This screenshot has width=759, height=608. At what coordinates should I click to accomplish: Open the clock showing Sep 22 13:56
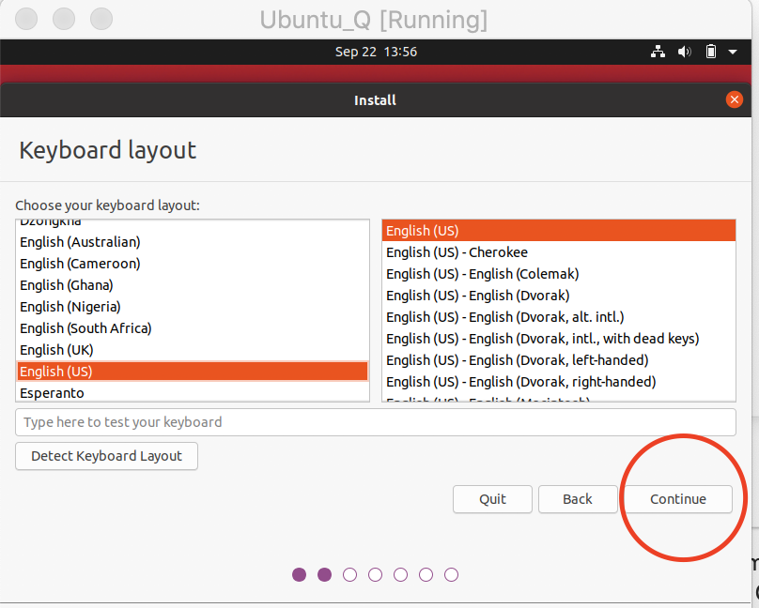click(376, 52)
